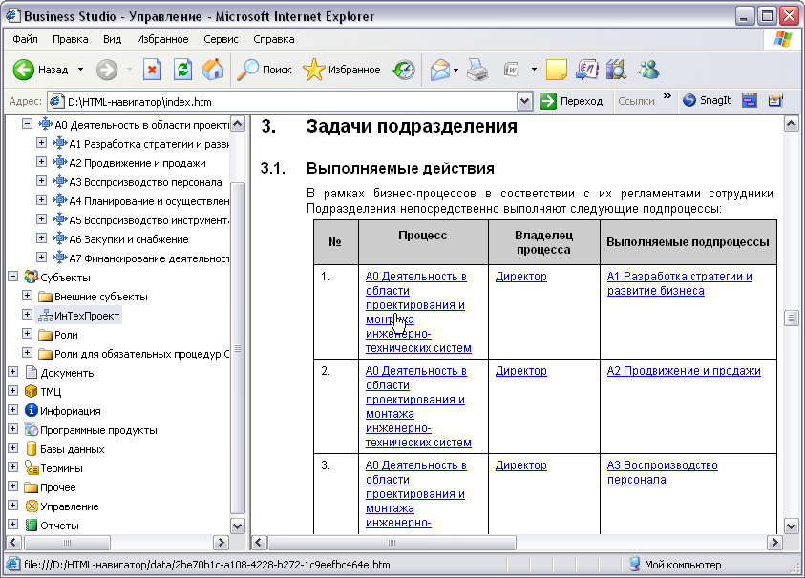Click the Refresh page icon
The height and width of the screenshot is (578, 805).
point(182,70)
